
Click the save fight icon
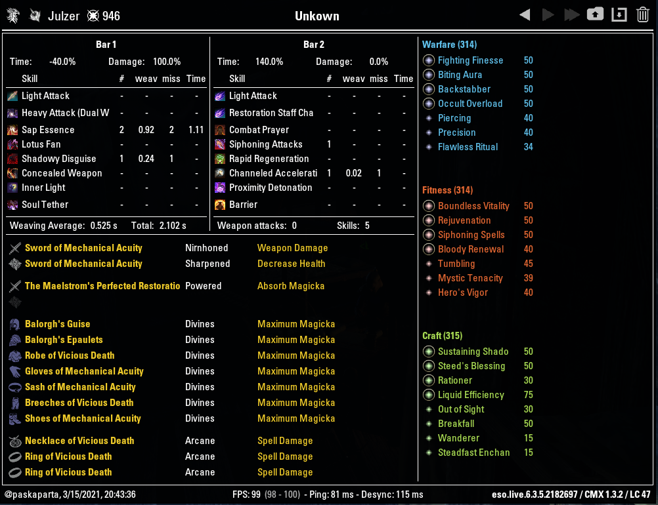coord(595,14)
